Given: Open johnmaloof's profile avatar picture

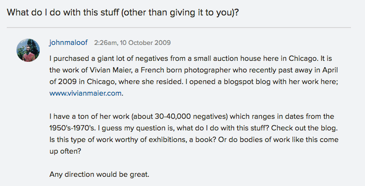Looking at the screenshot, I should (28, 50).
